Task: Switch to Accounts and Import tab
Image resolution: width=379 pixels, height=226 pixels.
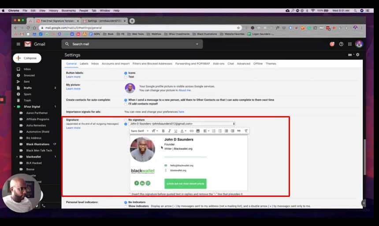Action: click(x=115, y=64)
